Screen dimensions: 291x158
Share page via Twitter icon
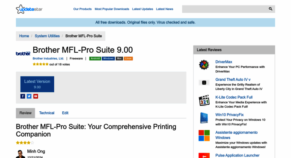(x=29, y=96)
